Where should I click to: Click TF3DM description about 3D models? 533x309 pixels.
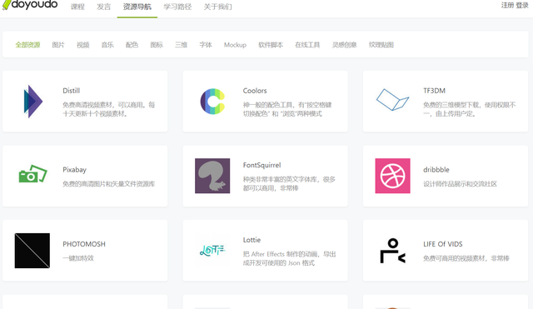(470, 109)
